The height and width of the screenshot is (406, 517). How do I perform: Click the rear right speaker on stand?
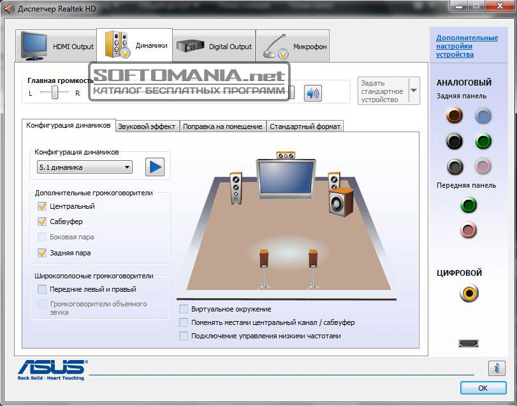(x=313, y=269)
